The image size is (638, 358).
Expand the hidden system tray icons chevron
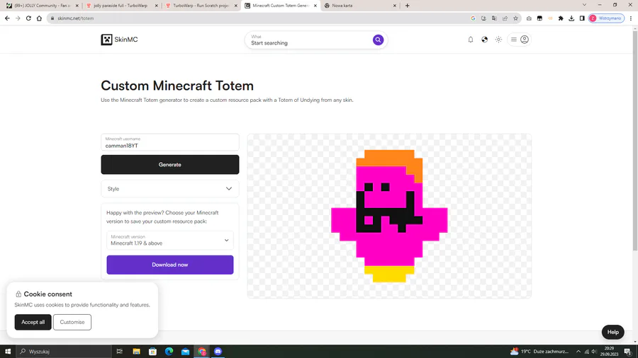pos(578,352)
